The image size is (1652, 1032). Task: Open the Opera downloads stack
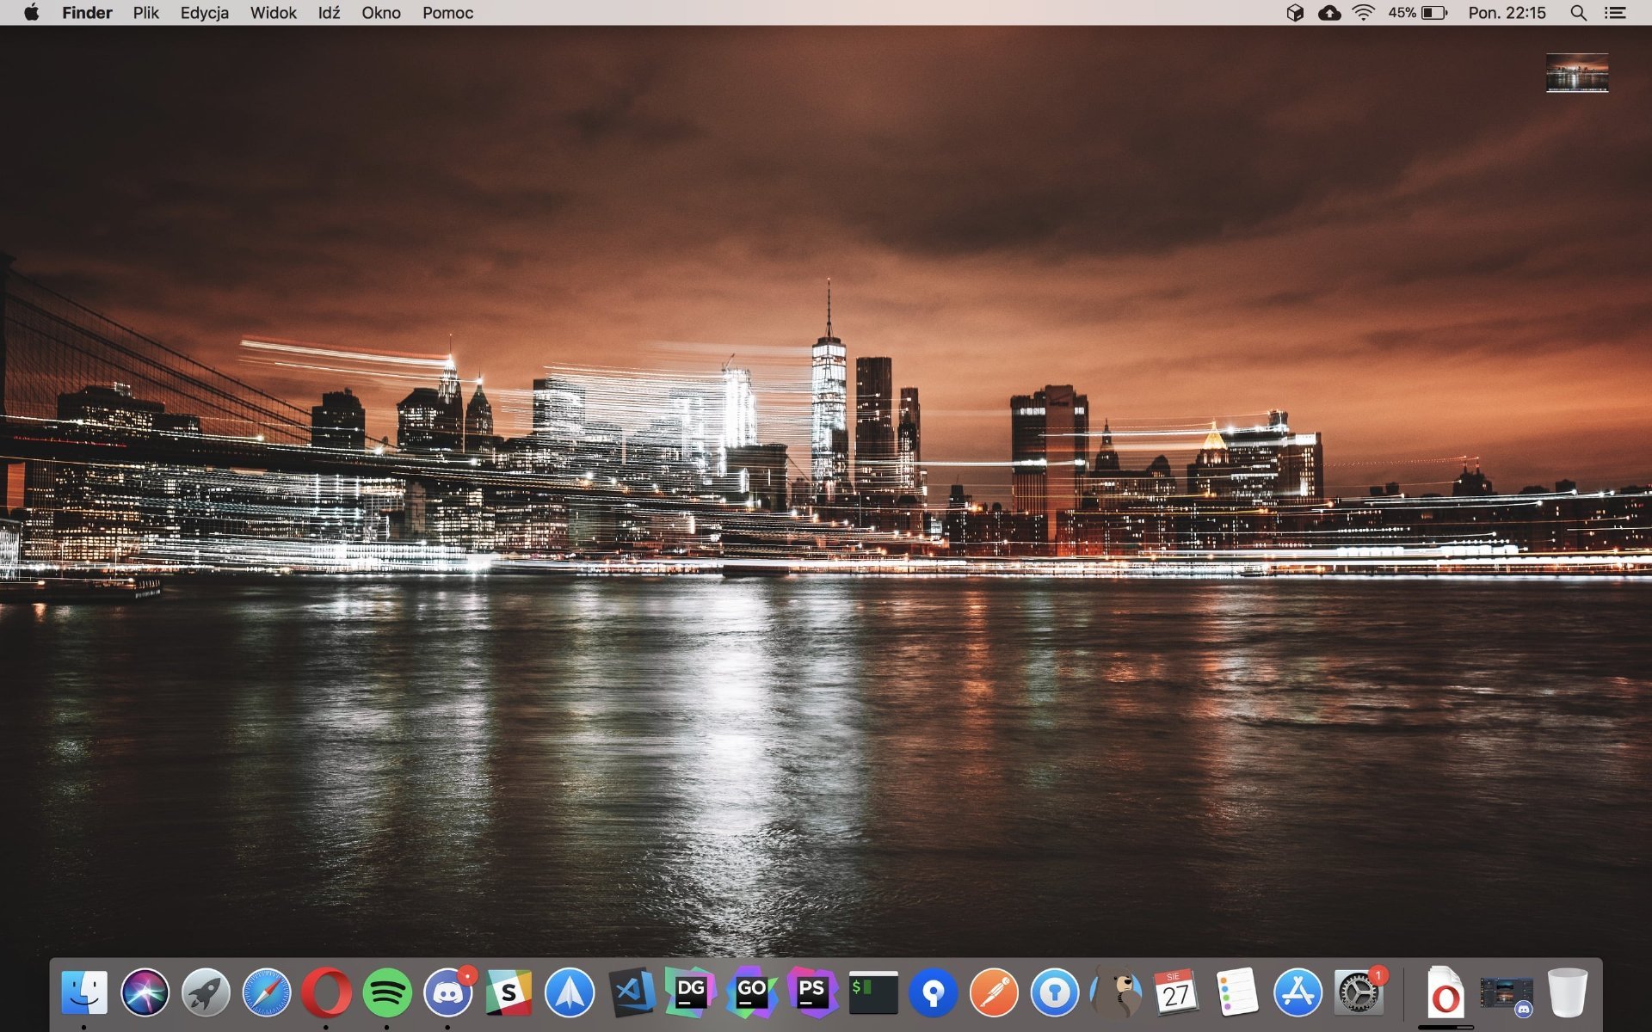[x=1445, y=992]
